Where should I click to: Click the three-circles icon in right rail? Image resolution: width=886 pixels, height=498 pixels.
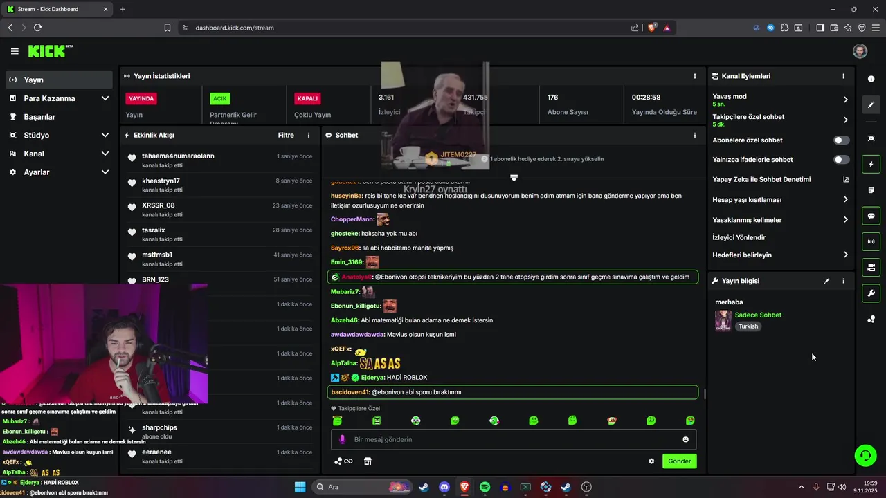[871, 319]
